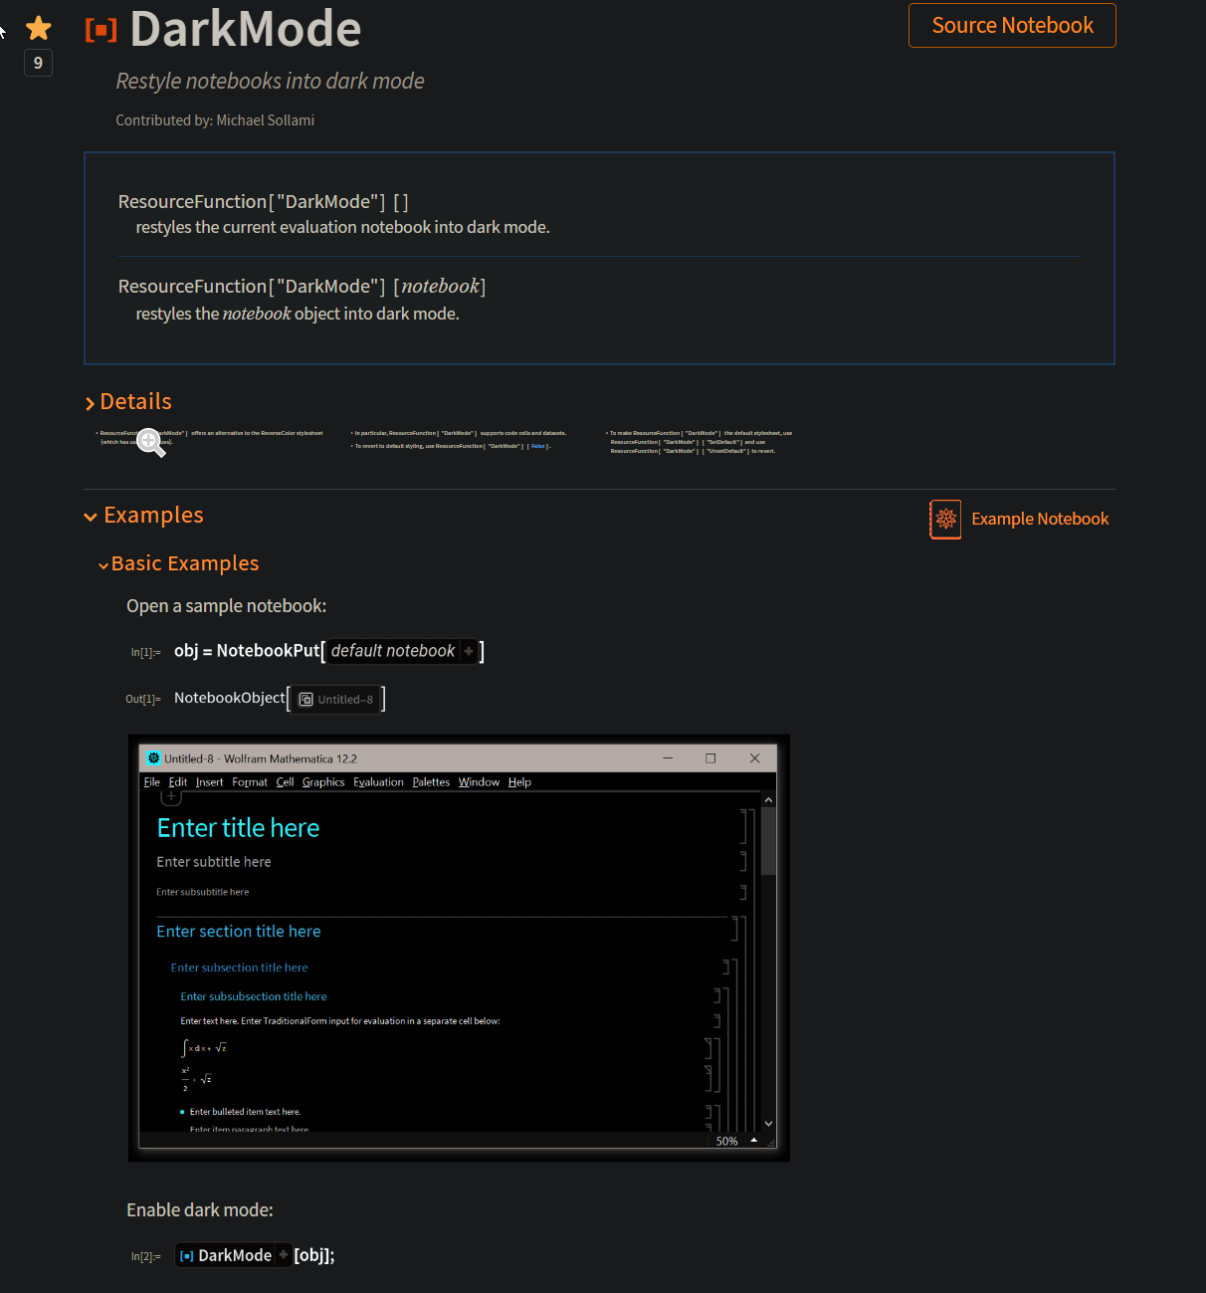Open the Window menu
The width and height of the screenshot is (1206, 1293).
click(x=479, y=782)
